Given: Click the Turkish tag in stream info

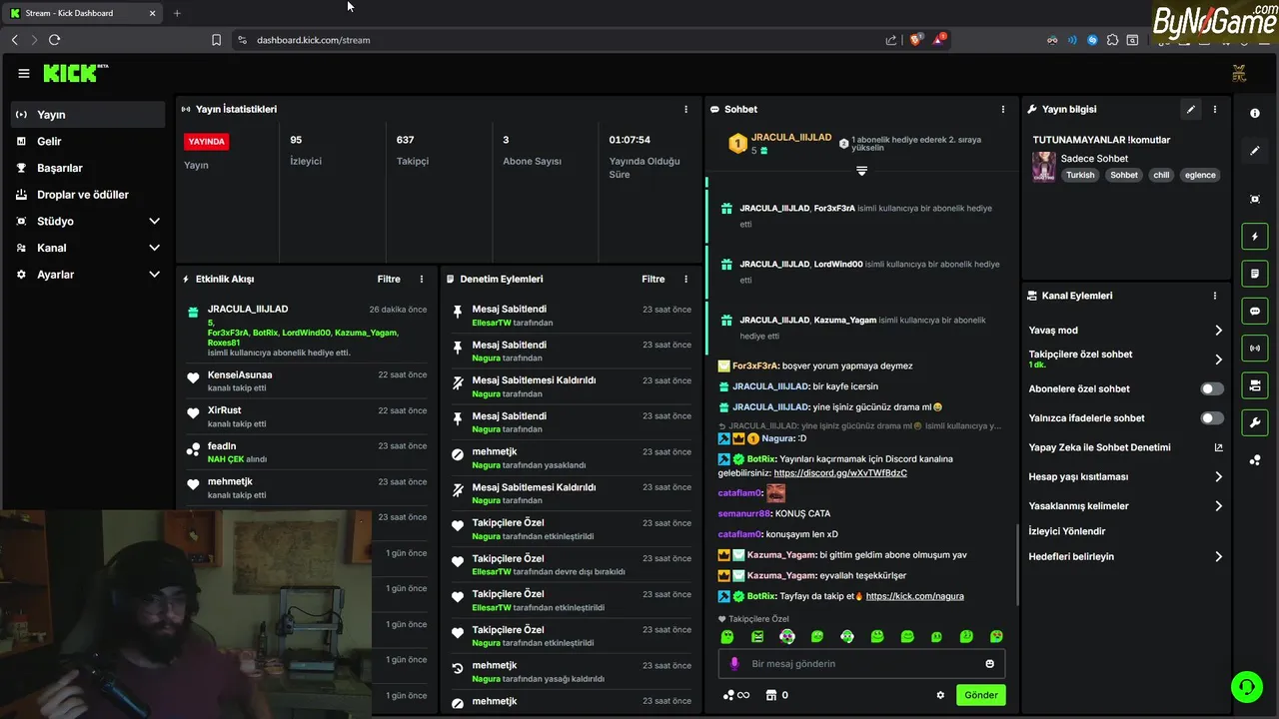Looking at the screenshot, I should (x=1080, y=175).
